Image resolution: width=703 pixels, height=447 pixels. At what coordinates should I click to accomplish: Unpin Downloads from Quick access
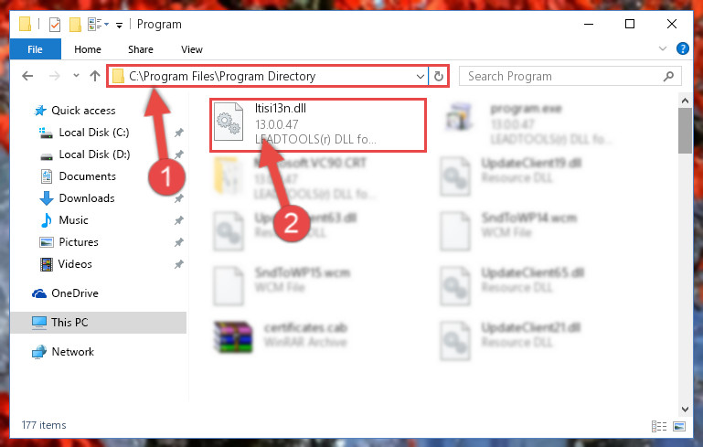pyautogui.click(x=179, y=198)
